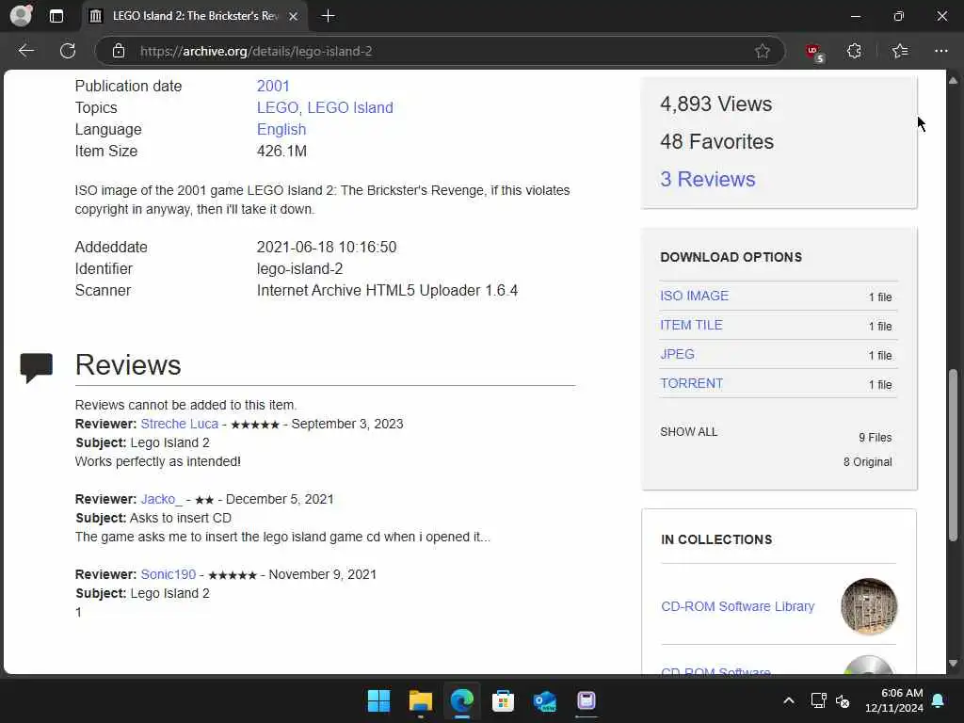Open reviewer Jacko_'s profile
The height and width of the screenshot is (723, 964).
pos(162,499)
